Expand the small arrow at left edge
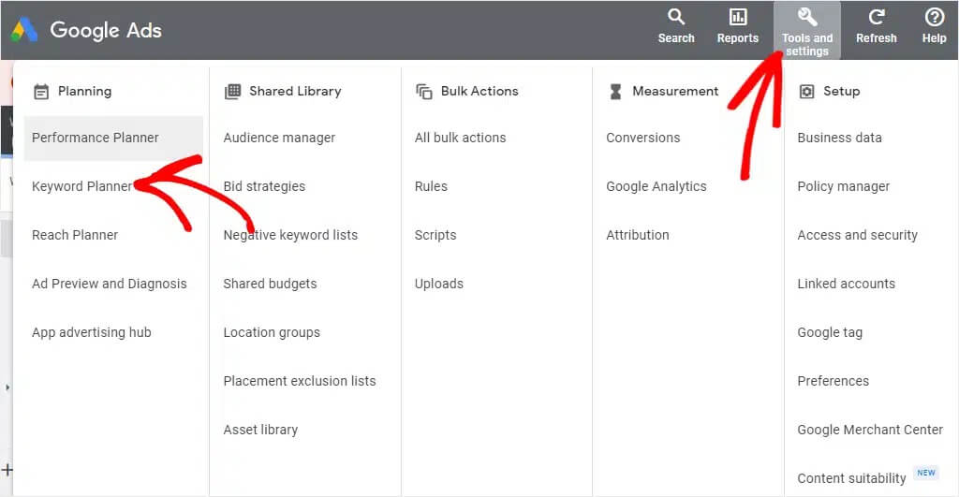 pos(7,387)
